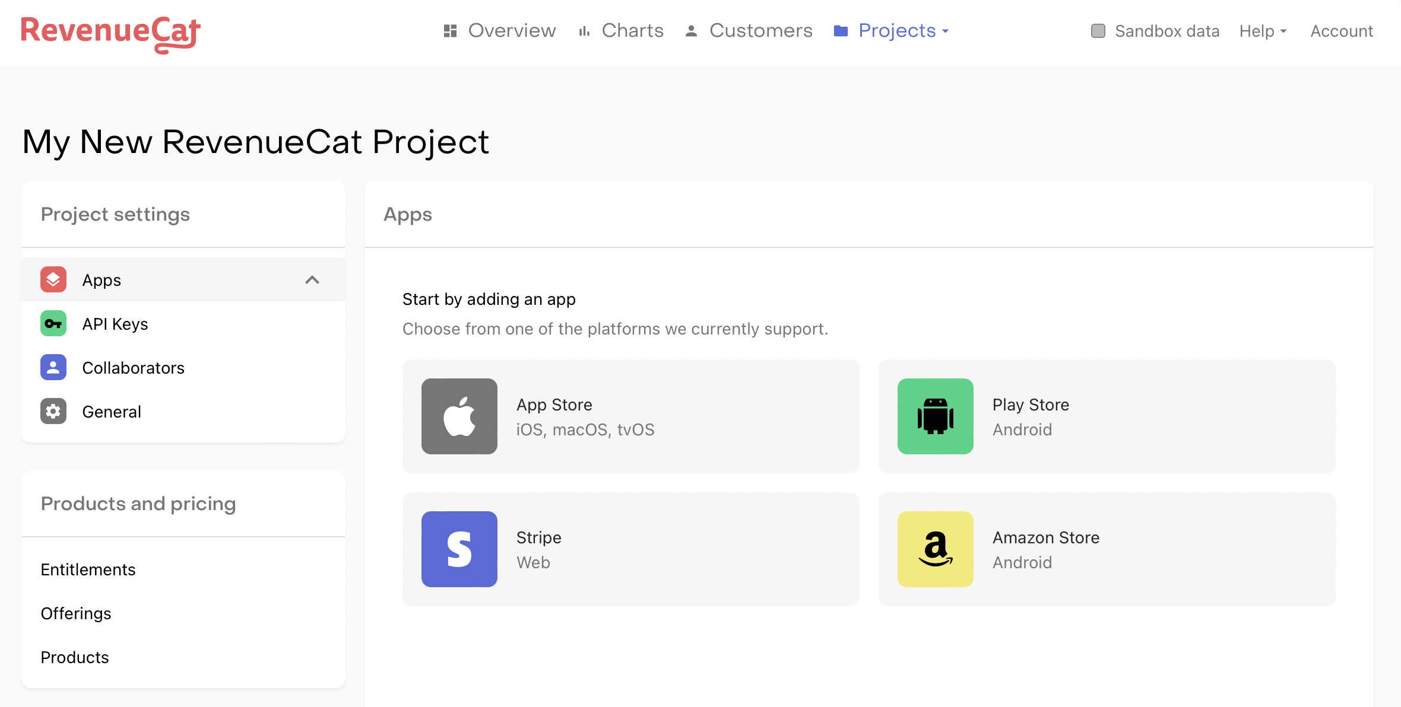
Task: Click the red Apps layers icon
Action: 53,280
